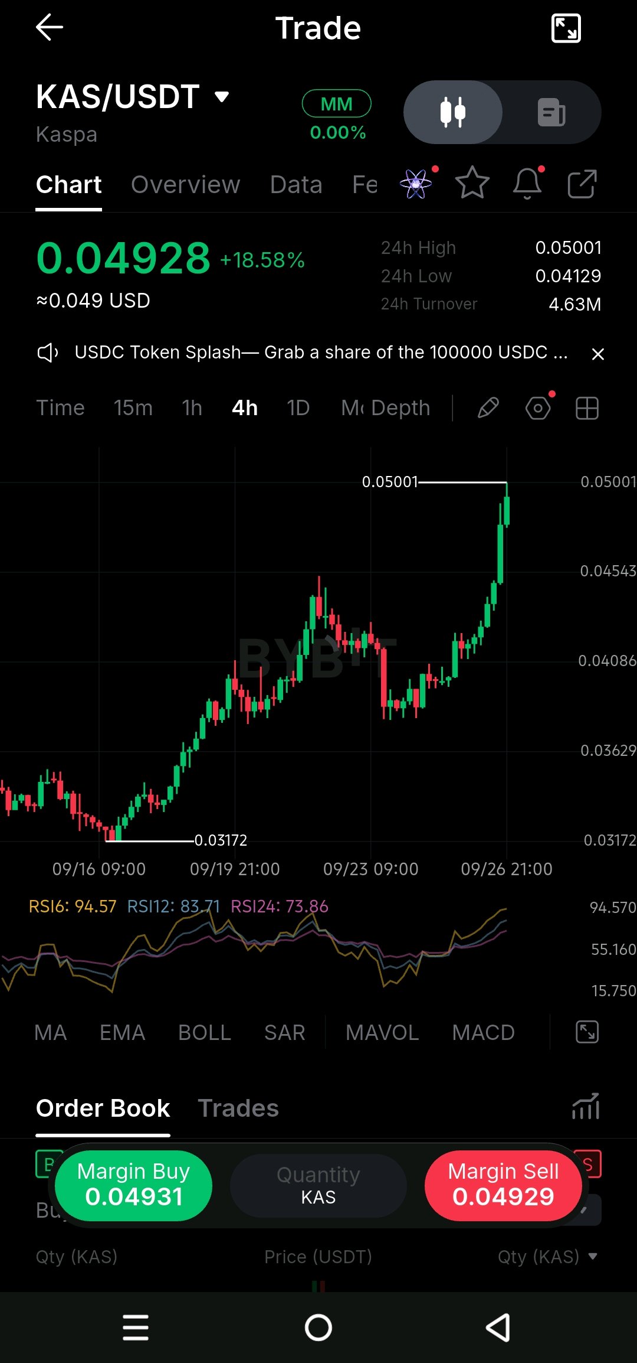Select the 15m interval
The width and height of the screenshot is (637, 1363).
click(133, 408)
